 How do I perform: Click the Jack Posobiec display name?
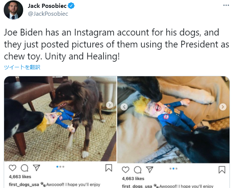point(47,6)
